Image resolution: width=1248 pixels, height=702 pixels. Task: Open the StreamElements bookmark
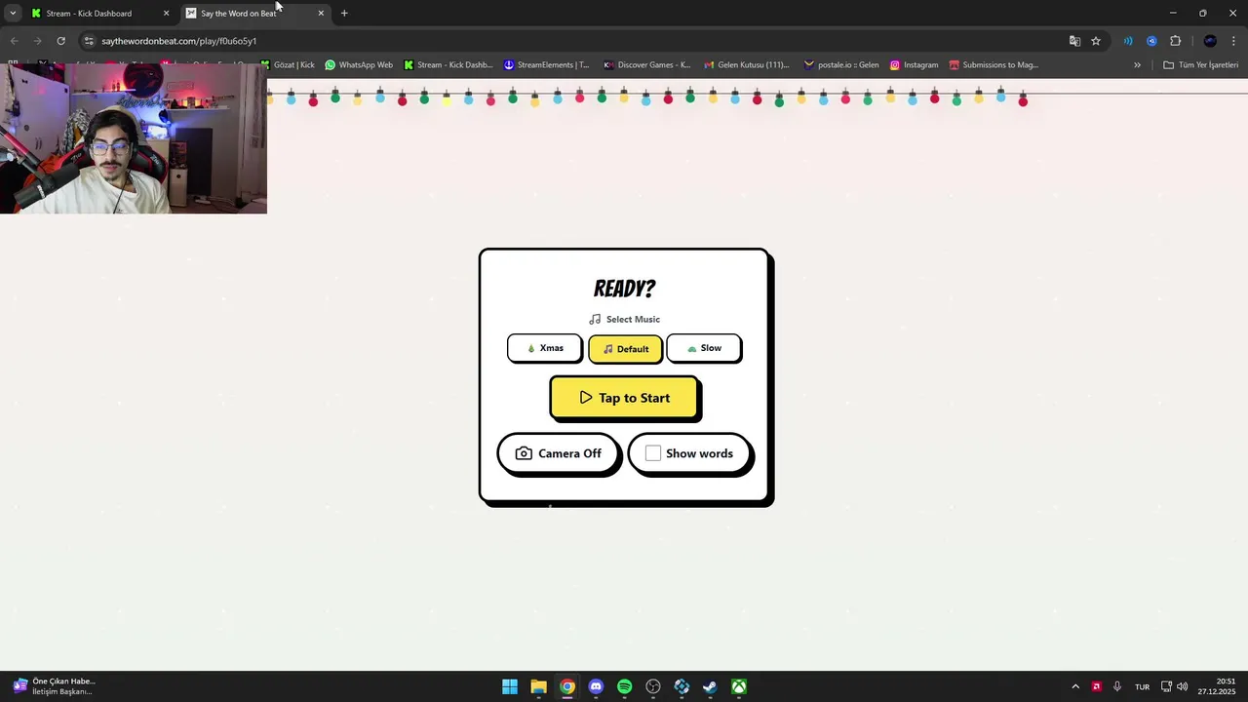point(546,65)
